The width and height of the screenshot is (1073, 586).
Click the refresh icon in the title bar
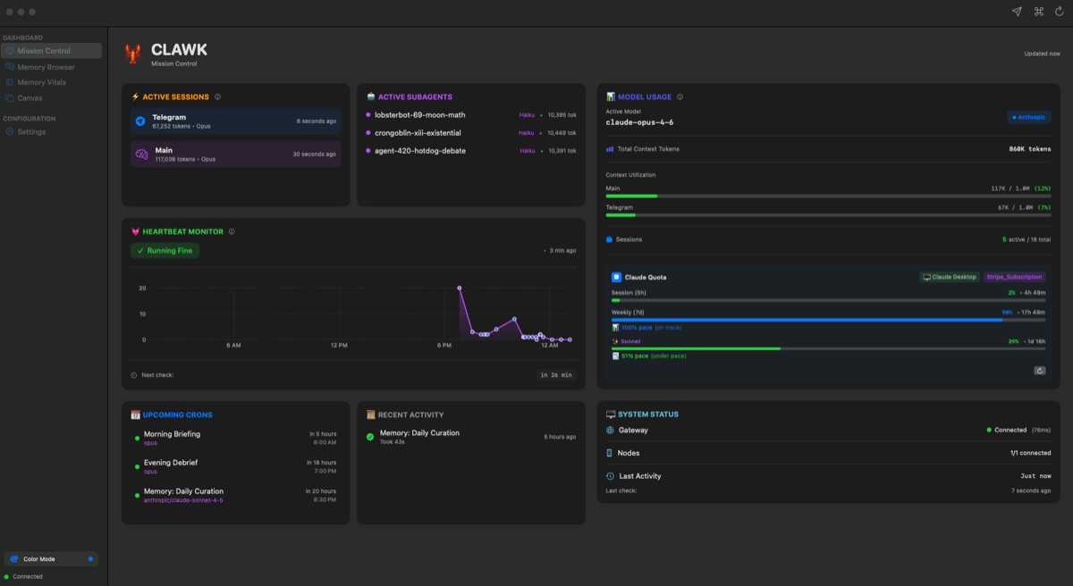coord(1060,12)
